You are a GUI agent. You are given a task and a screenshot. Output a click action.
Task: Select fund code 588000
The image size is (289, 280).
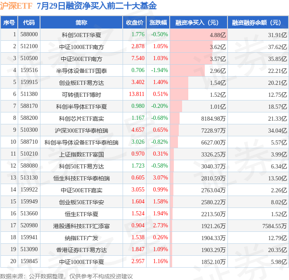[x=29, y=34]
